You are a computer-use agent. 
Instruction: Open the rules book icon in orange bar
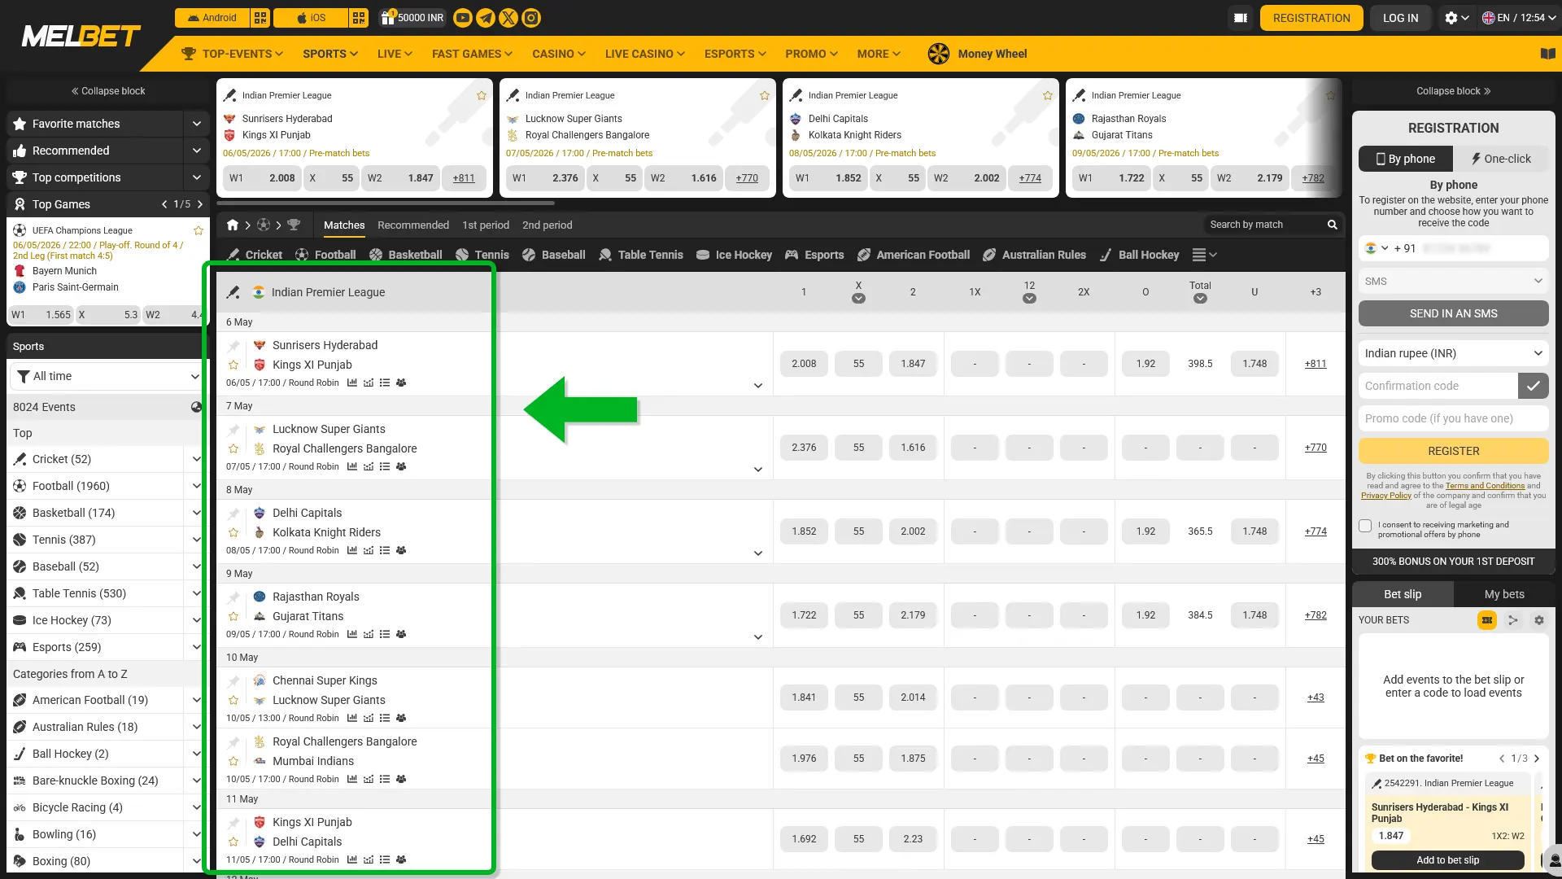[x=1547, y=54]
